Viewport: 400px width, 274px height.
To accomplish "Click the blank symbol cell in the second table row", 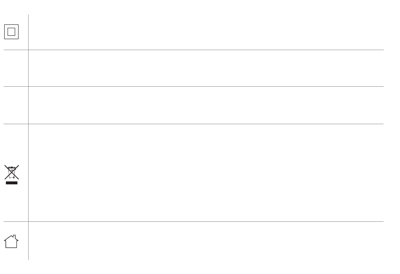I will tap(16, 68).
